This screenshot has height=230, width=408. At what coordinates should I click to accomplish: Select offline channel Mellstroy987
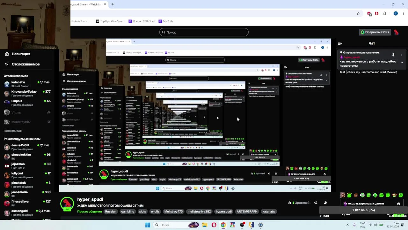[27, 122]
